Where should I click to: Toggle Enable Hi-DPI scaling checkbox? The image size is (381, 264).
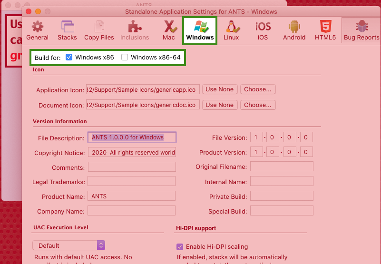180,247
